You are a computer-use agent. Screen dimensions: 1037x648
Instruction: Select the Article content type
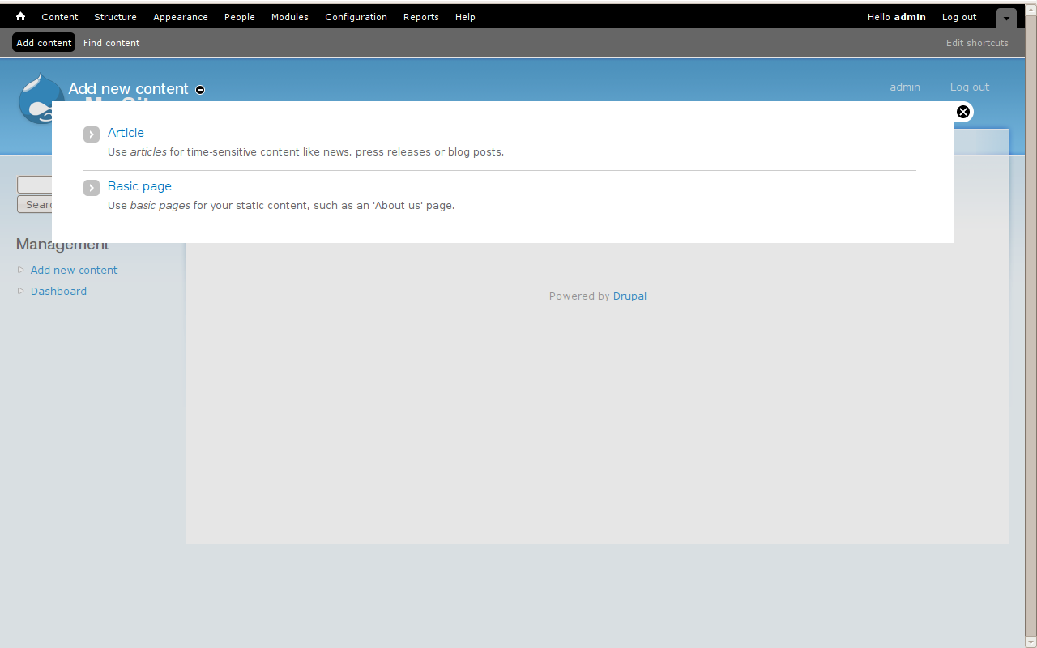(126, 133)
